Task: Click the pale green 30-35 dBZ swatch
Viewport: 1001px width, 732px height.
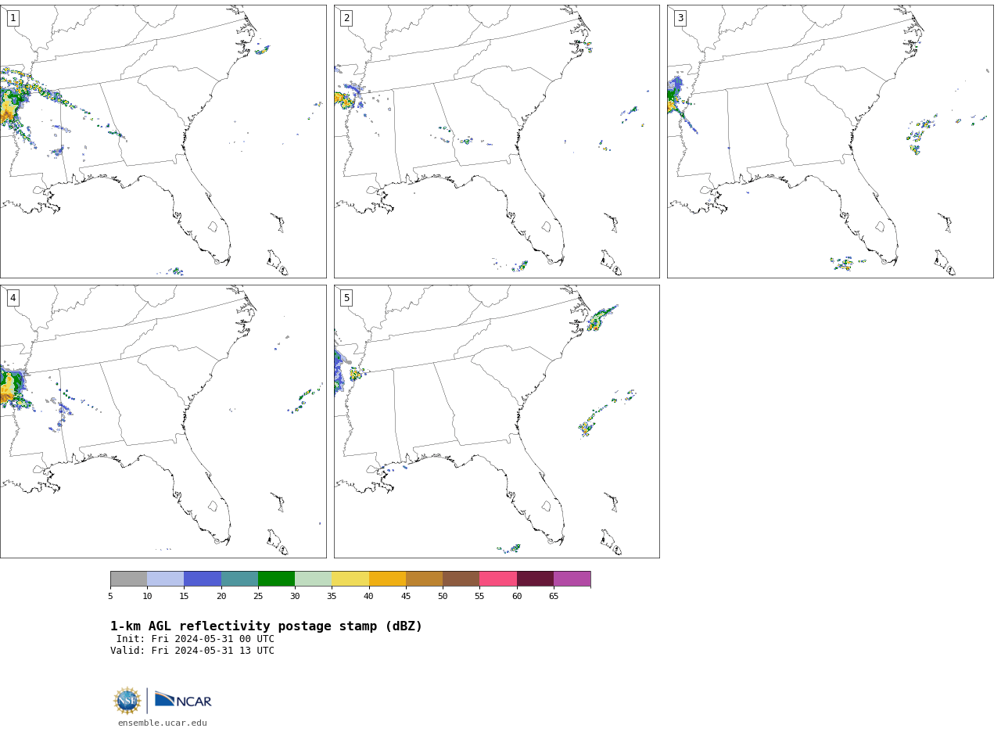Action: (x=314, y=579)
